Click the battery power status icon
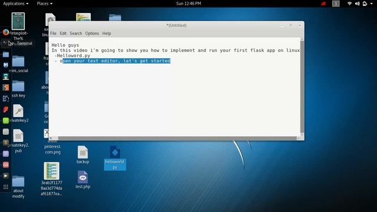 coord(365,4)
